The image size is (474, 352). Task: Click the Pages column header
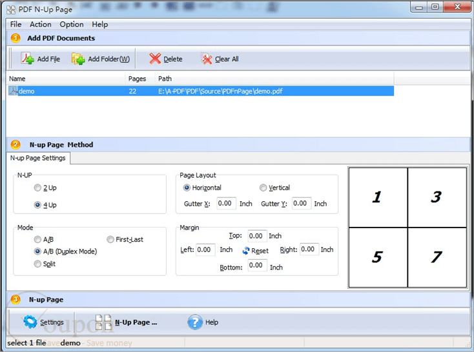pos(140,79)
